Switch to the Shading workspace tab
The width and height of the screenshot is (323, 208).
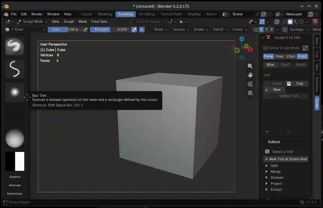(194, 14)
